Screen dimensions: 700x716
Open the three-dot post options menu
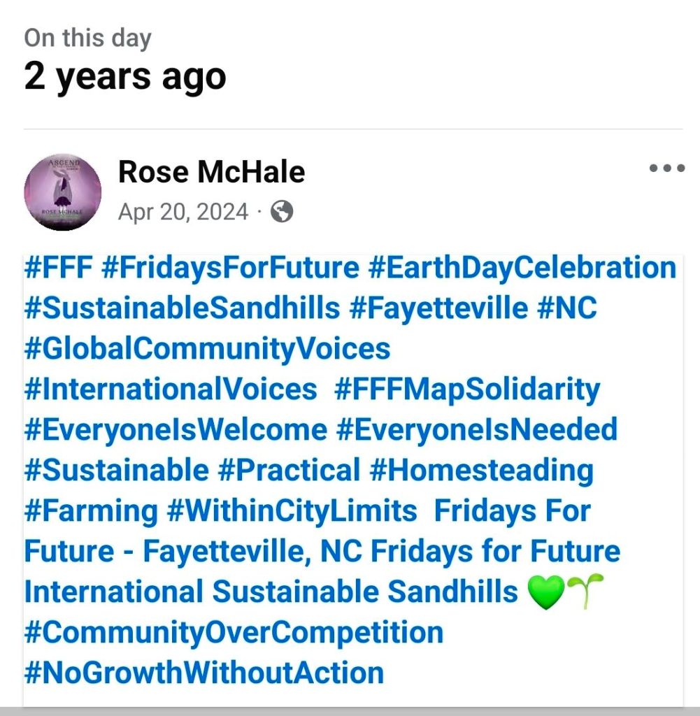(666, 169)
